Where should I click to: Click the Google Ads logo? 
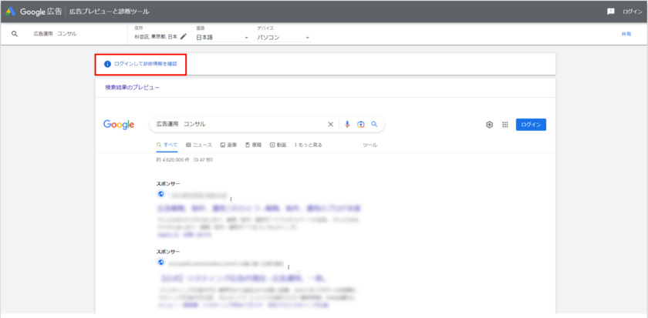11,12
